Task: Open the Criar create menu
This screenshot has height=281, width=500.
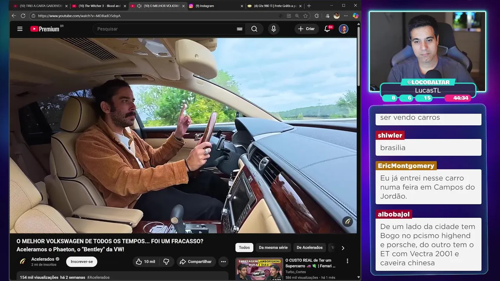Action: 306,29
